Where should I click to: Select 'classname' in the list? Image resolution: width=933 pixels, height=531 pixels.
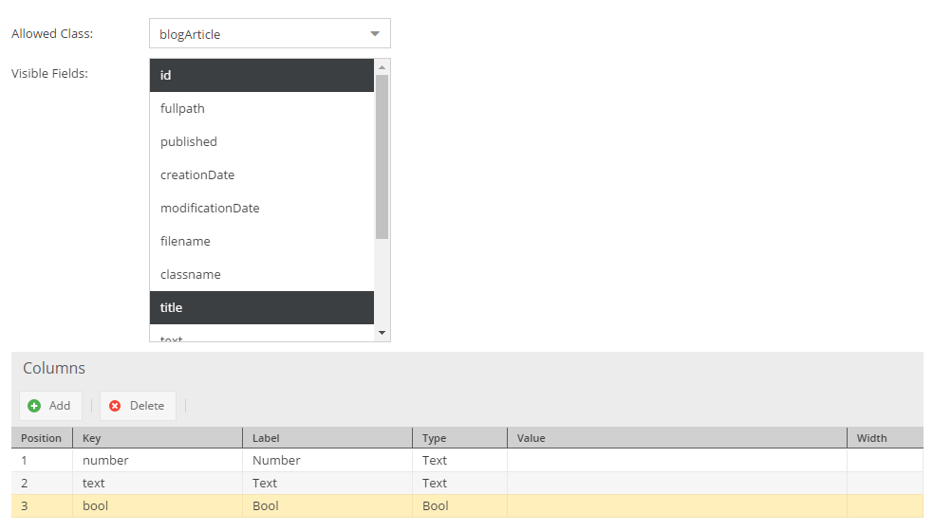point(261,274)
